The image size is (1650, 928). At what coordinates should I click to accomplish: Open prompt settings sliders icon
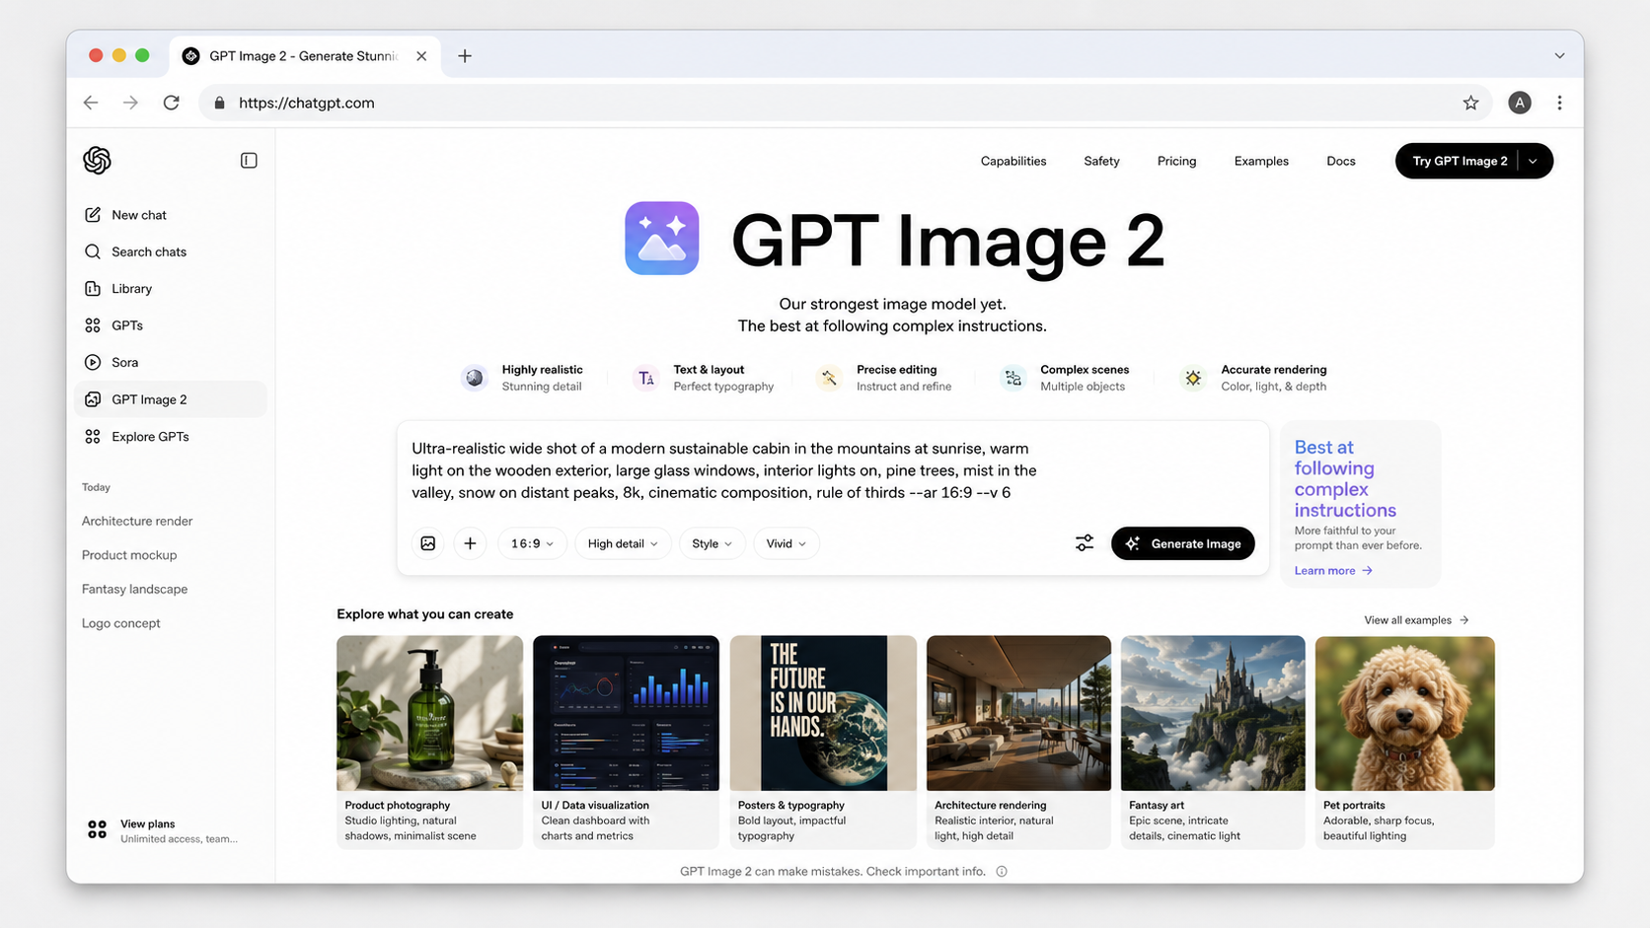(1085, 543)
